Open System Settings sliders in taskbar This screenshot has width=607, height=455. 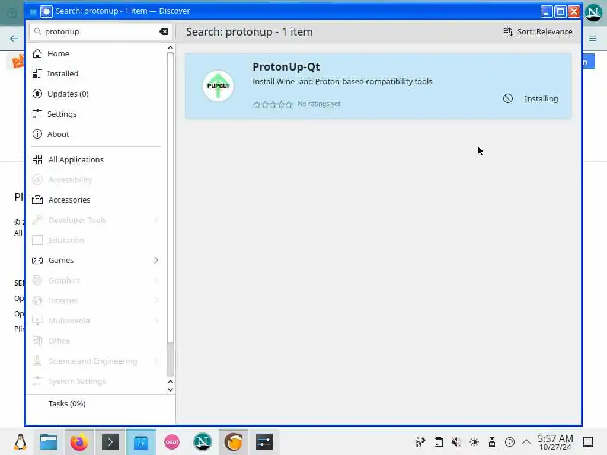click(x=264, y=442)
